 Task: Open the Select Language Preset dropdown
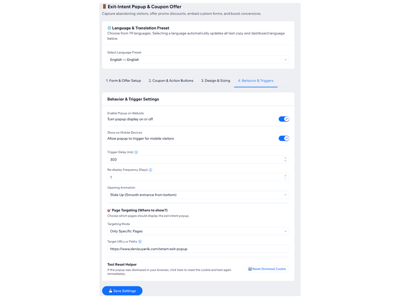click(198, 60)
